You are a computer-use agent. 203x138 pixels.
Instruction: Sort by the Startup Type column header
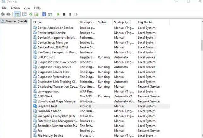click(122, 22)
